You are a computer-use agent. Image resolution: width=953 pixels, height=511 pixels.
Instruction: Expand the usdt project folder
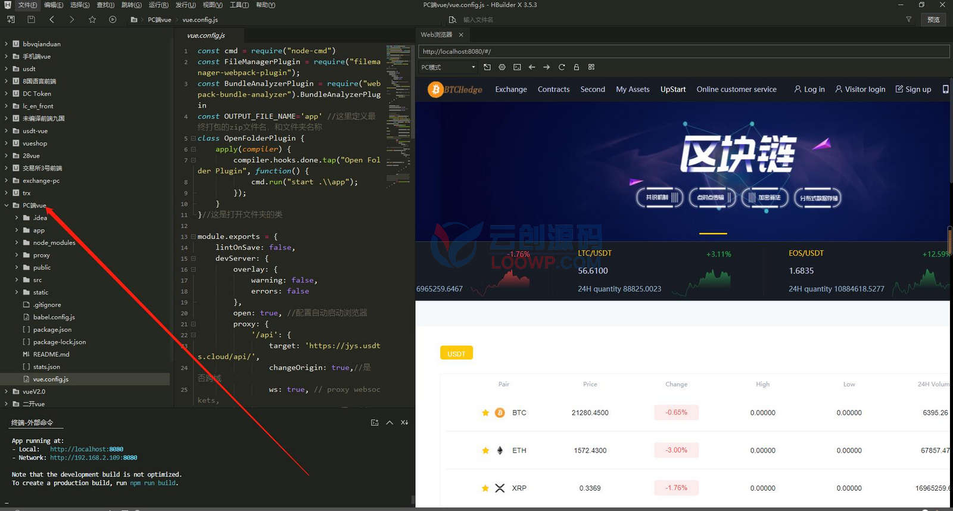coord(7,69)
